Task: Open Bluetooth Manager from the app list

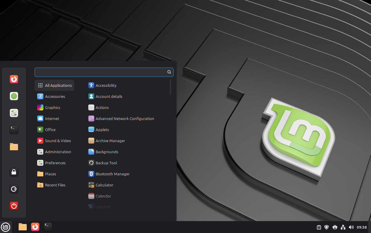Action: click(112, 174)
